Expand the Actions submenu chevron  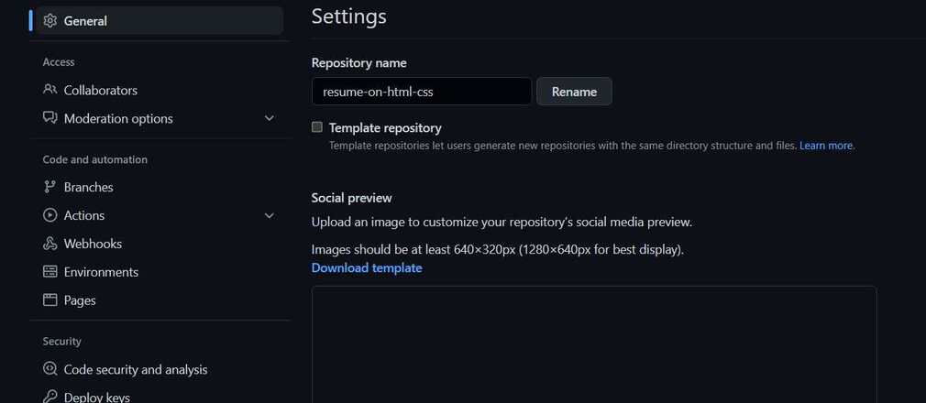pos(270,215)
